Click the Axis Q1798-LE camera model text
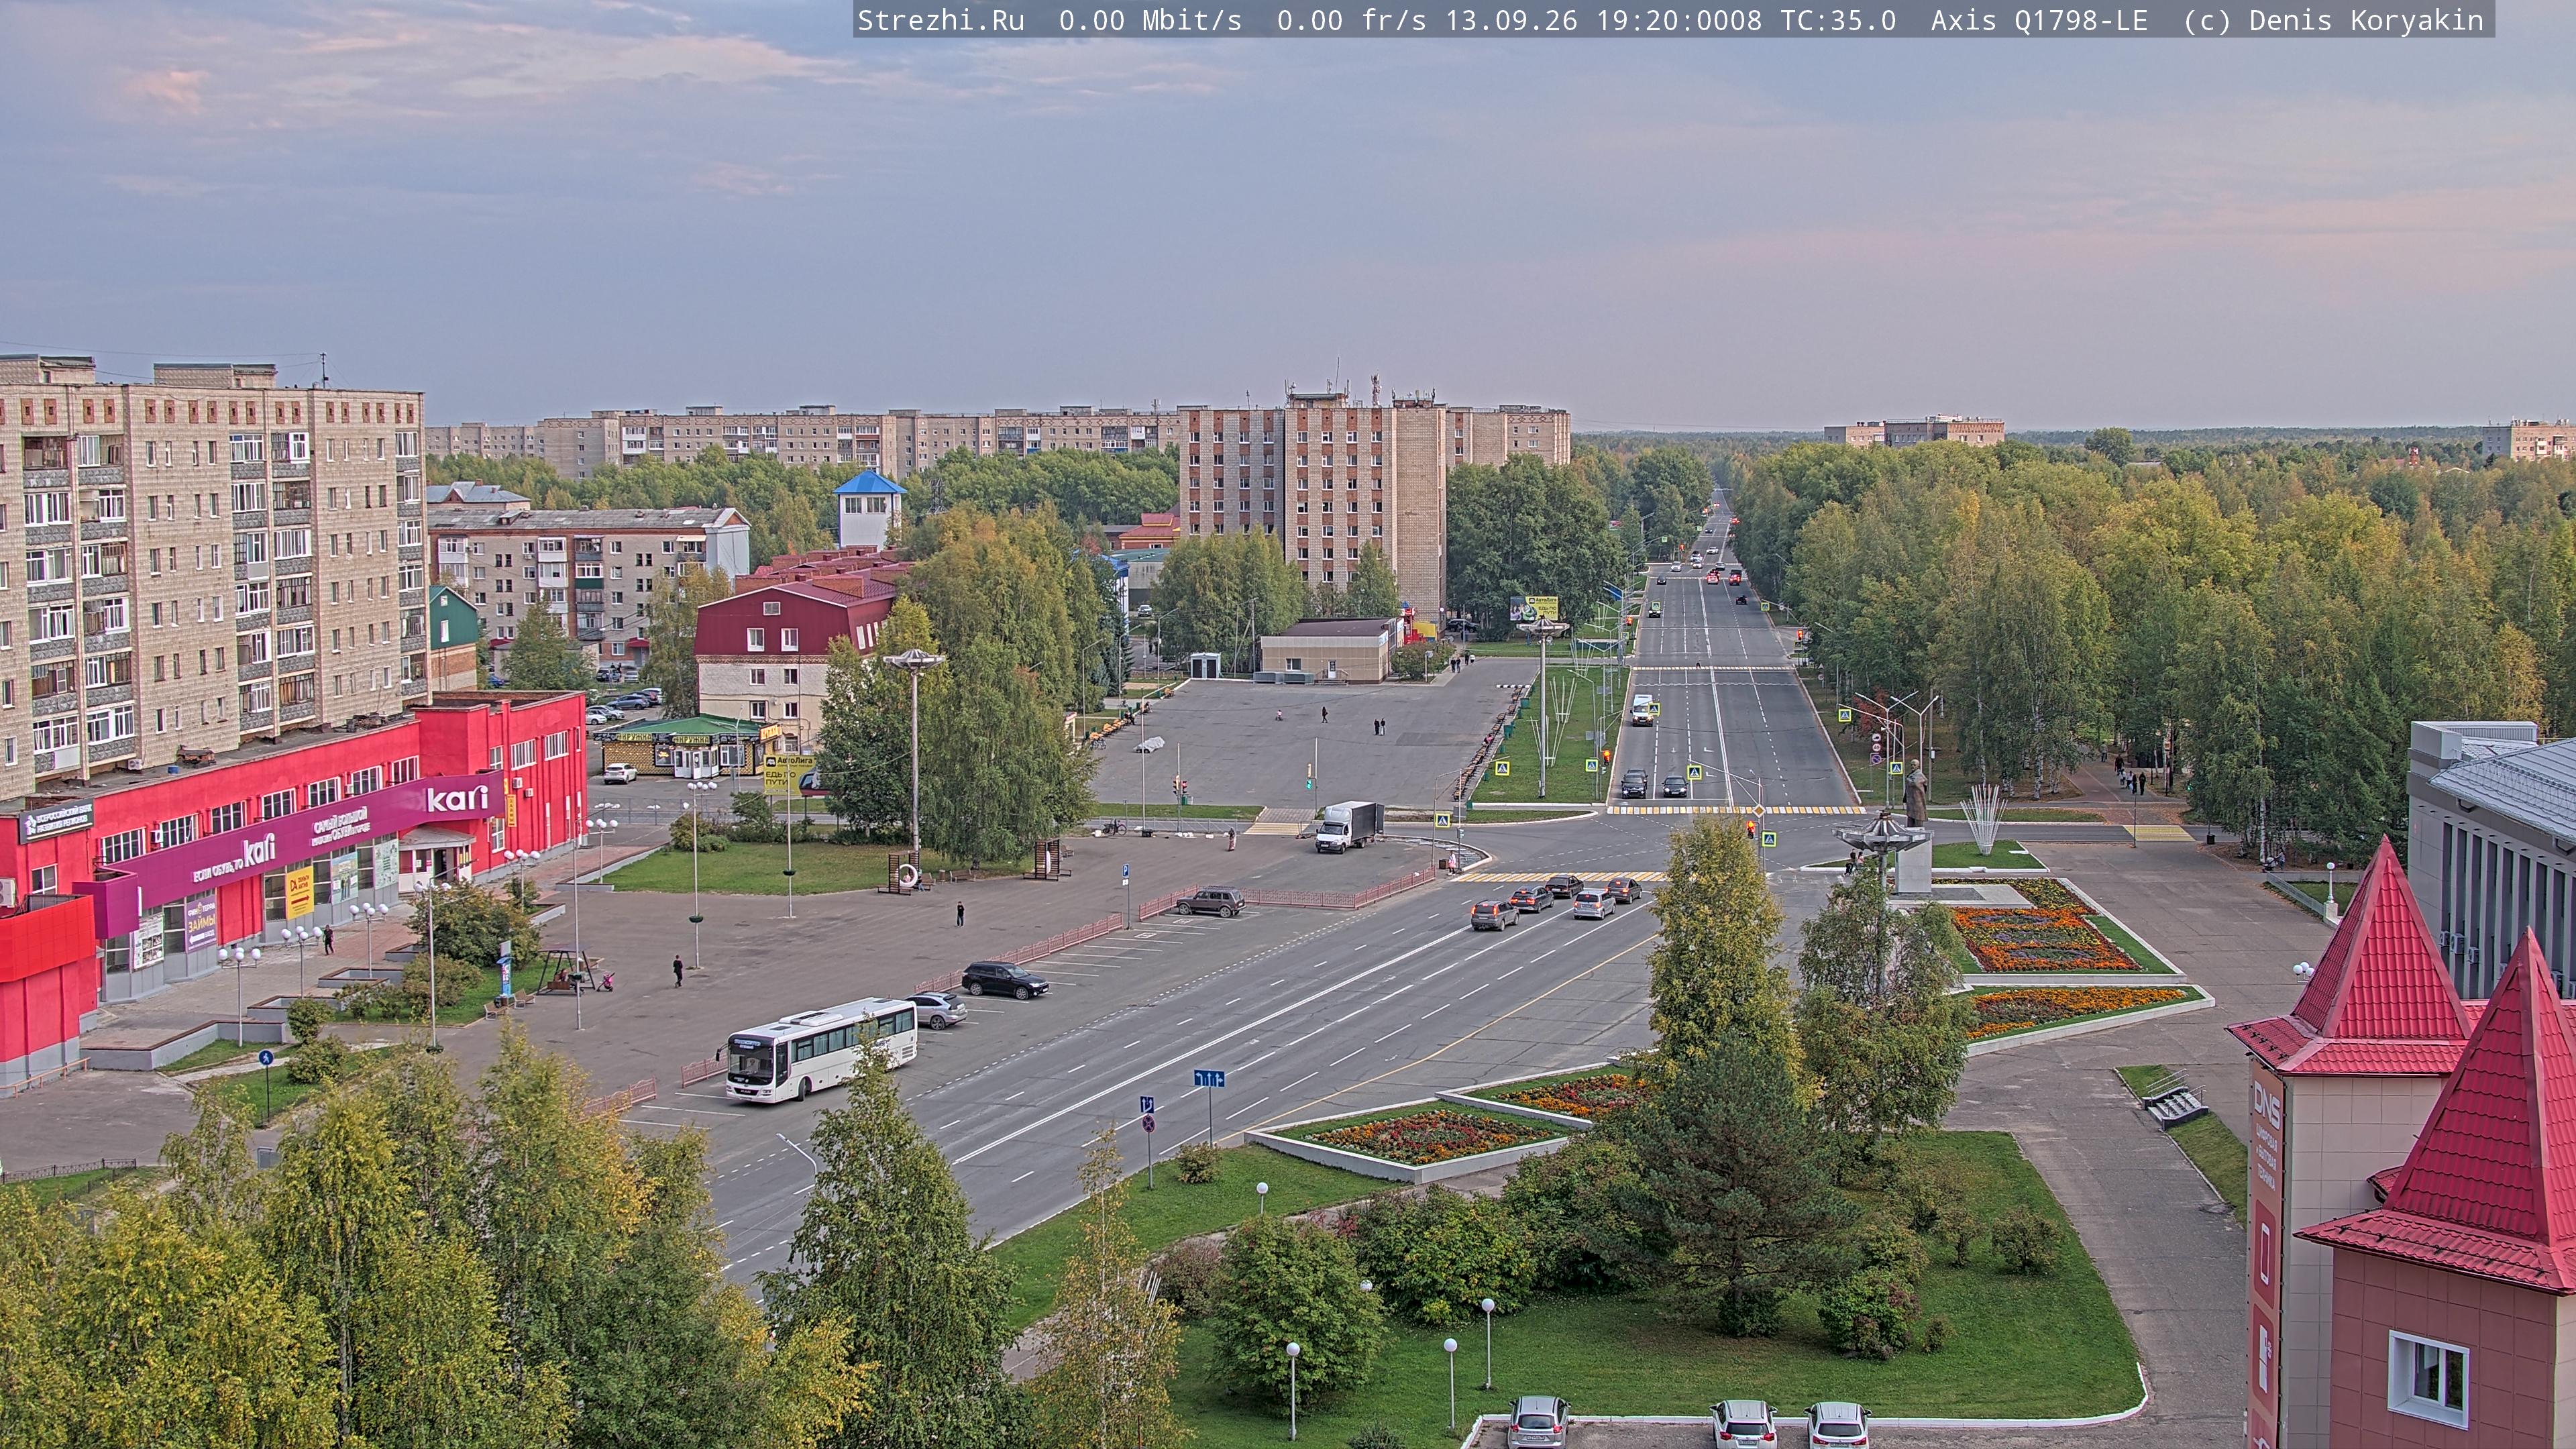This screenshot has width=2576, height=1449. (2039, 21)
